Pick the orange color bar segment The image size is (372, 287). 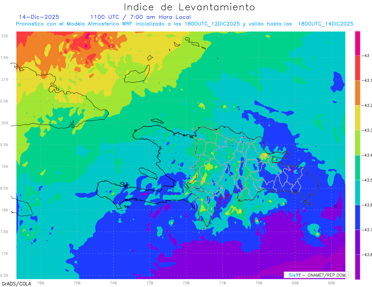357,93
